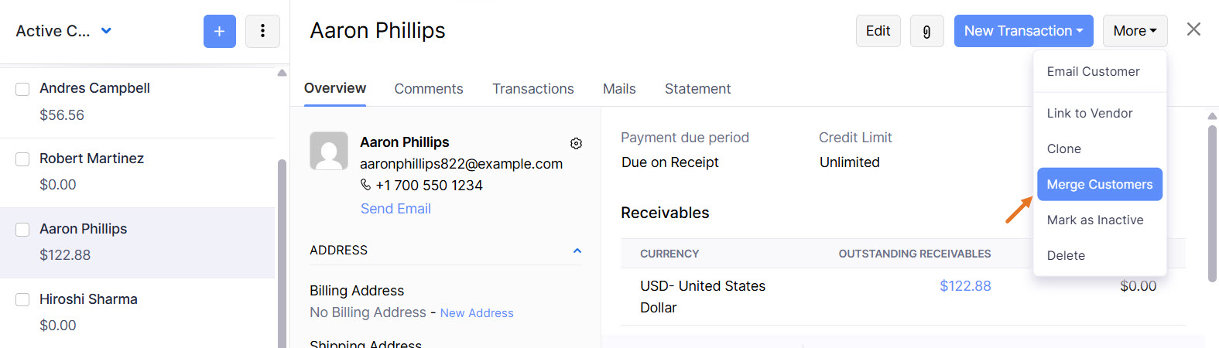Viewport: 1219px width, 348px height.
Task: Open the three-dot options menu in the list header
Action: coord(262,31)
